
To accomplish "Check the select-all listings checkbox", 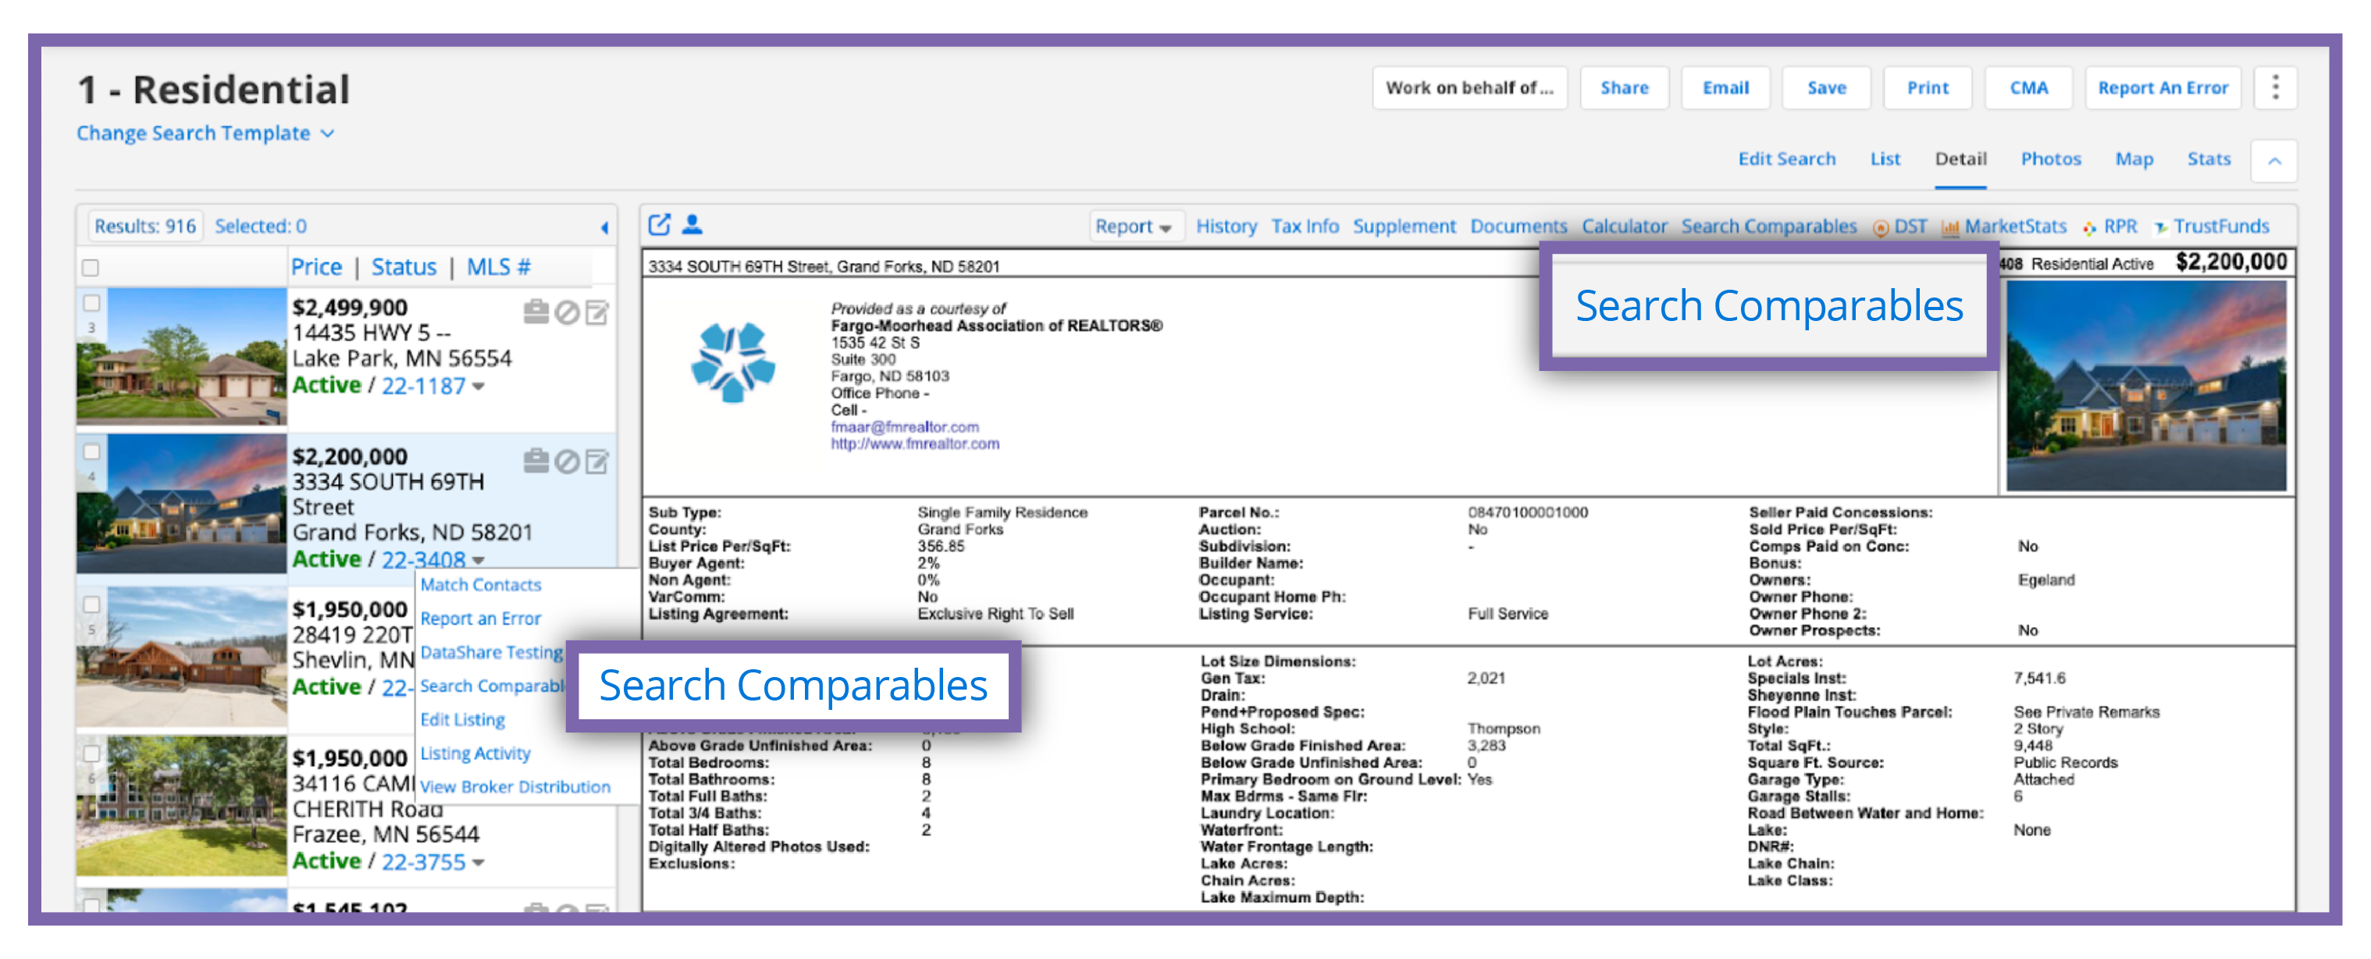I will click(91, 268).
